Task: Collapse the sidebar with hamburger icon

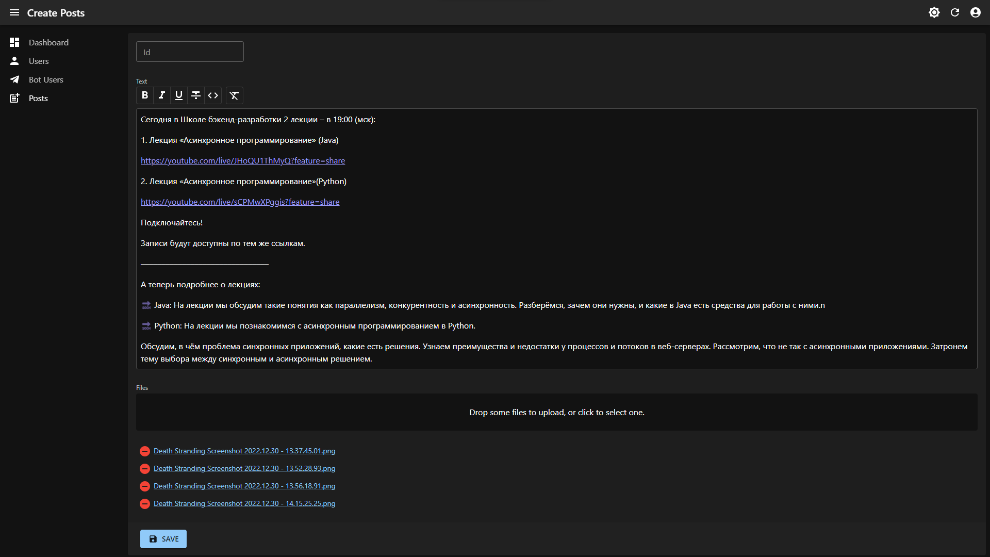Action: click(14, 12)
